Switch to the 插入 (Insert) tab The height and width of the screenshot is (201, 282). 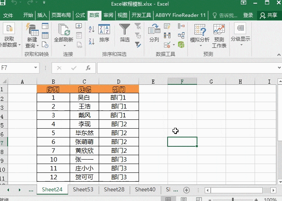click(x=42, y=15)
